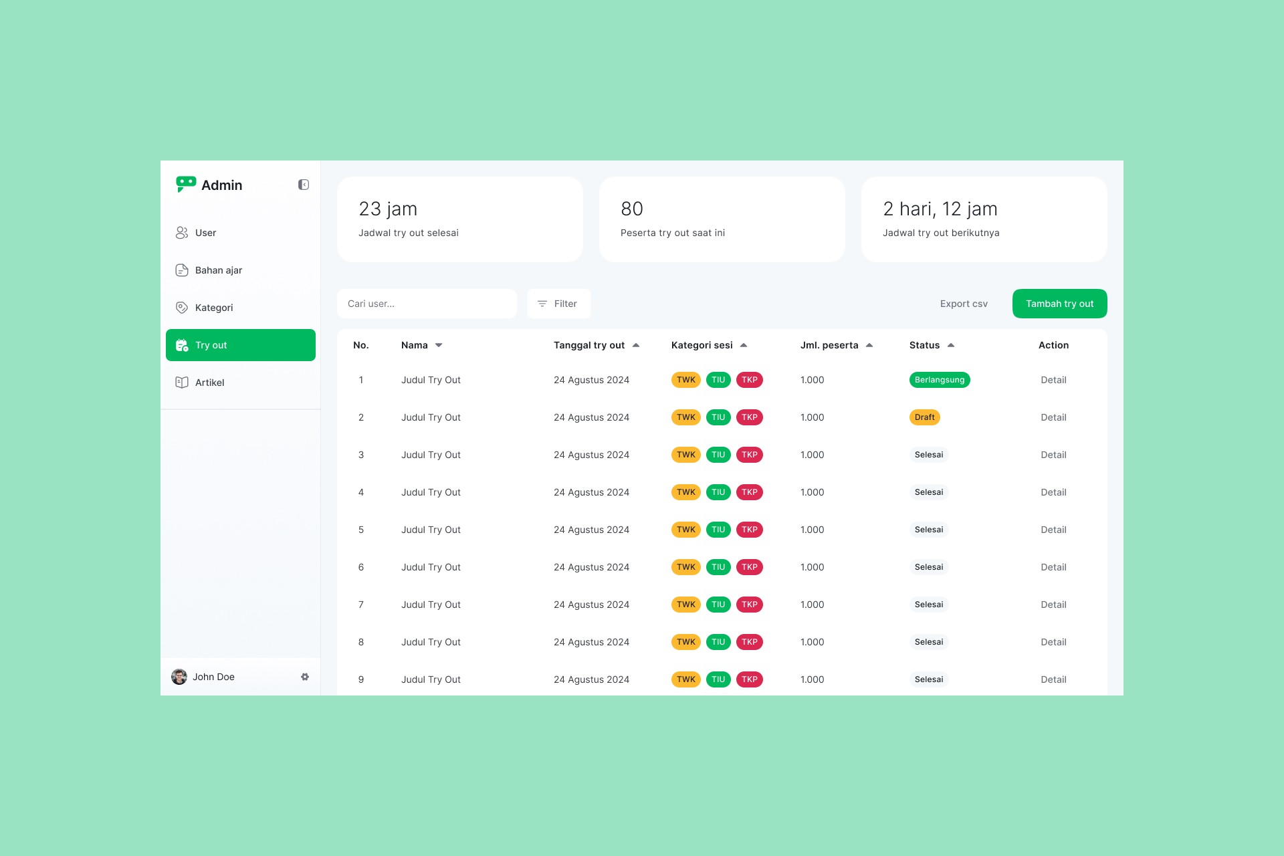This screenshot has width=1284, height=856.
Task: Open the Try out menu item
Action: [240, 345]
